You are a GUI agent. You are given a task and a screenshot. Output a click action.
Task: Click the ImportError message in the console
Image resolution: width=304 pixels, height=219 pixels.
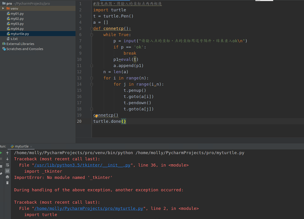coord(63,178)
